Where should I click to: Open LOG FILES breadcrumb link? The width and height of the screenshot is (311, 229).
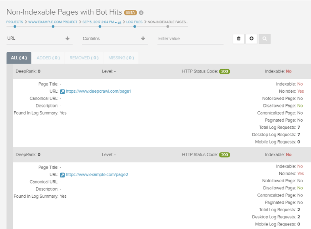point(134,22)
